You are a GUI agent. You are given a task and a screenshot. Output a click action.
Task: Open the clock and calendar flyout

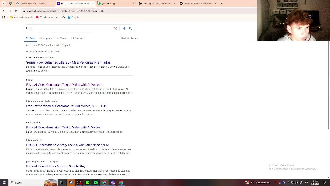click(x=315, y=183)
